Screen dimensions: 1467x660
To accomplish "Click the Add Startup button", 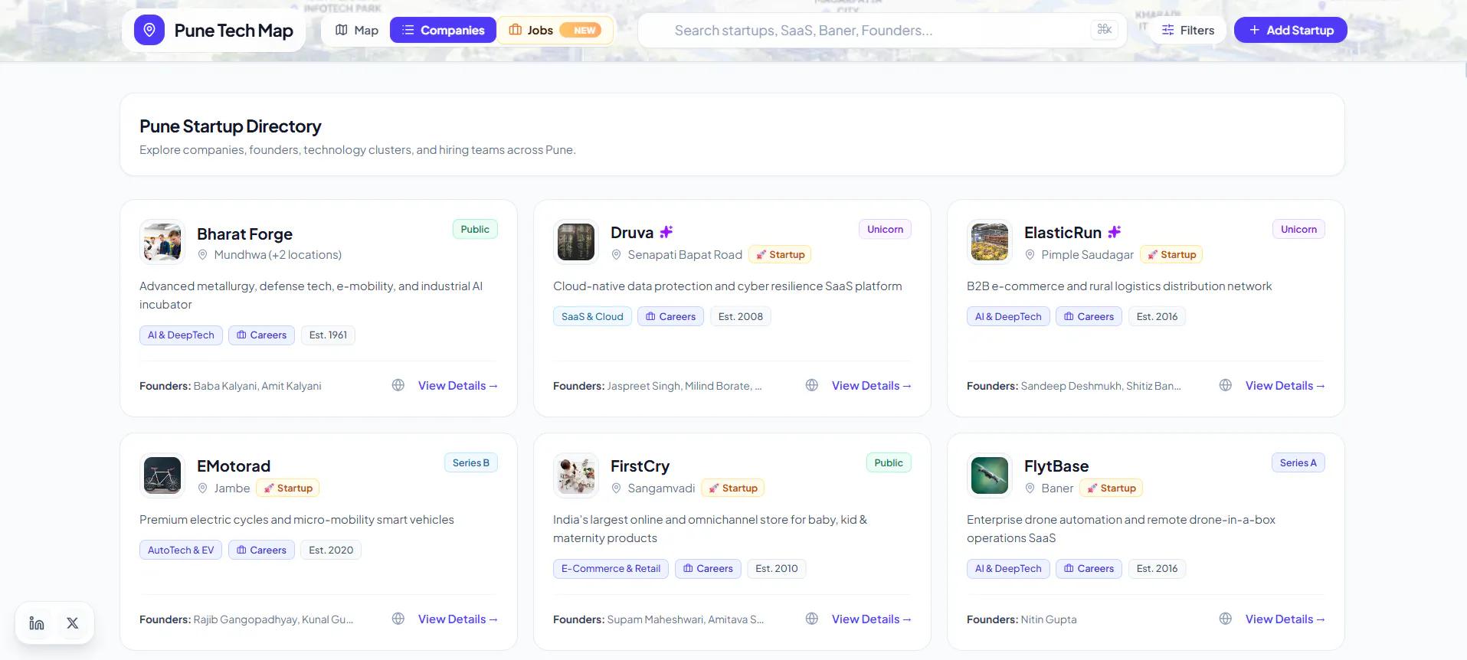I will coord(1291,30).
